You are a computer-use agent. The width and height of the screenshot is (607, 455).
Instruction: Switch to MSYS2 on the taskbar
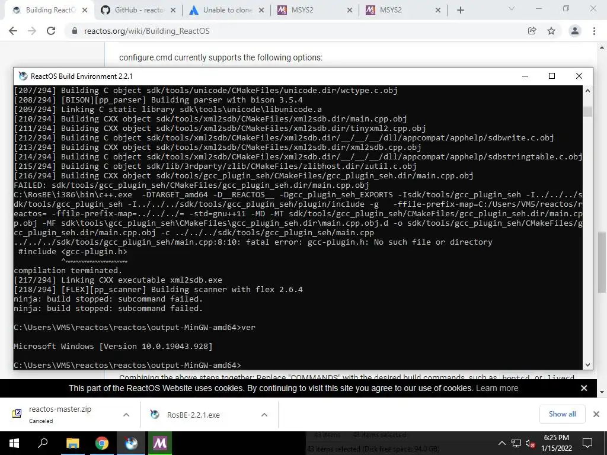click(x=160, y=443)
